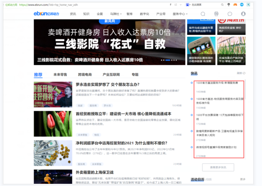Open the 智库 navigation menu item
The height and width of the screenshot is (186, 262).
(130, 14)
